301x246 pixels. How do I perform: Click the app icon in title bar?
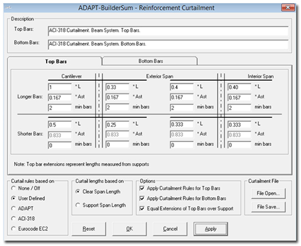tap(8, 8)
